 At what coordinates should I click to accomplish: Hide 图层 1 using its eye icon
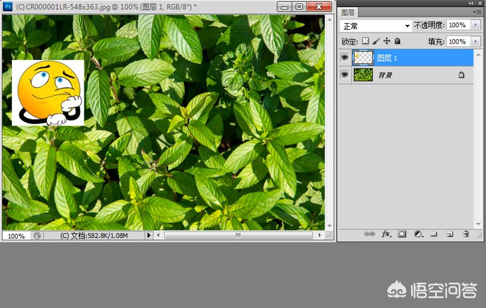(x=345, y=57)
